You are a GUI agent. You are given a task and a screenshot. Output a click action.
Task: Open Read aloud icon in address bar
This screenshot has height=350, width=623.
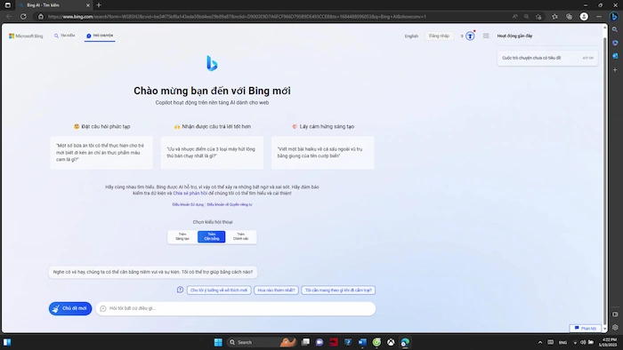(515, 17)
